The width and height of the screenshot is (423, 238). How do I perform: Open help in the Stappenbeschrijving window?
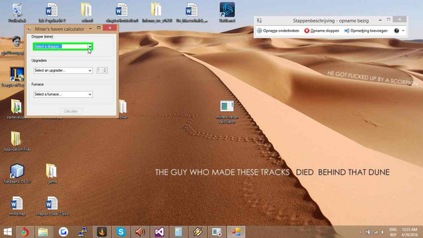coord(397,31)
